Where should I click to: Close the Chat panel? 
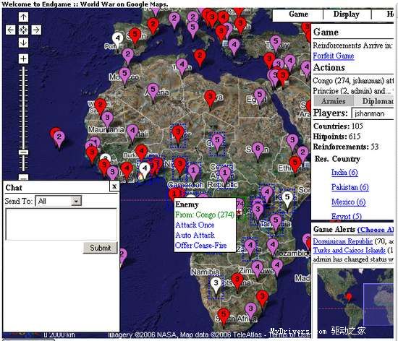(114, 186)
